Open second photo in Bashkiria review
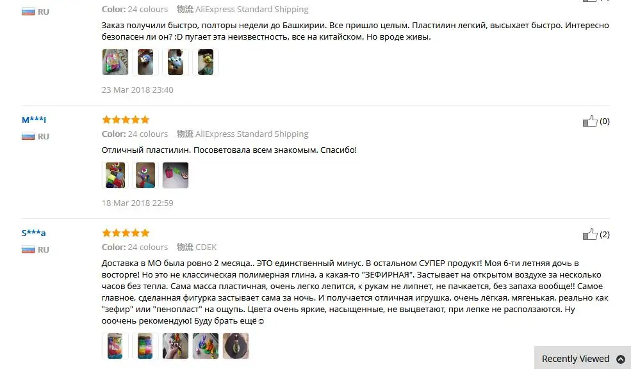Screen dimensions: 631x369 pyautogui.click(x=145, y=62)
